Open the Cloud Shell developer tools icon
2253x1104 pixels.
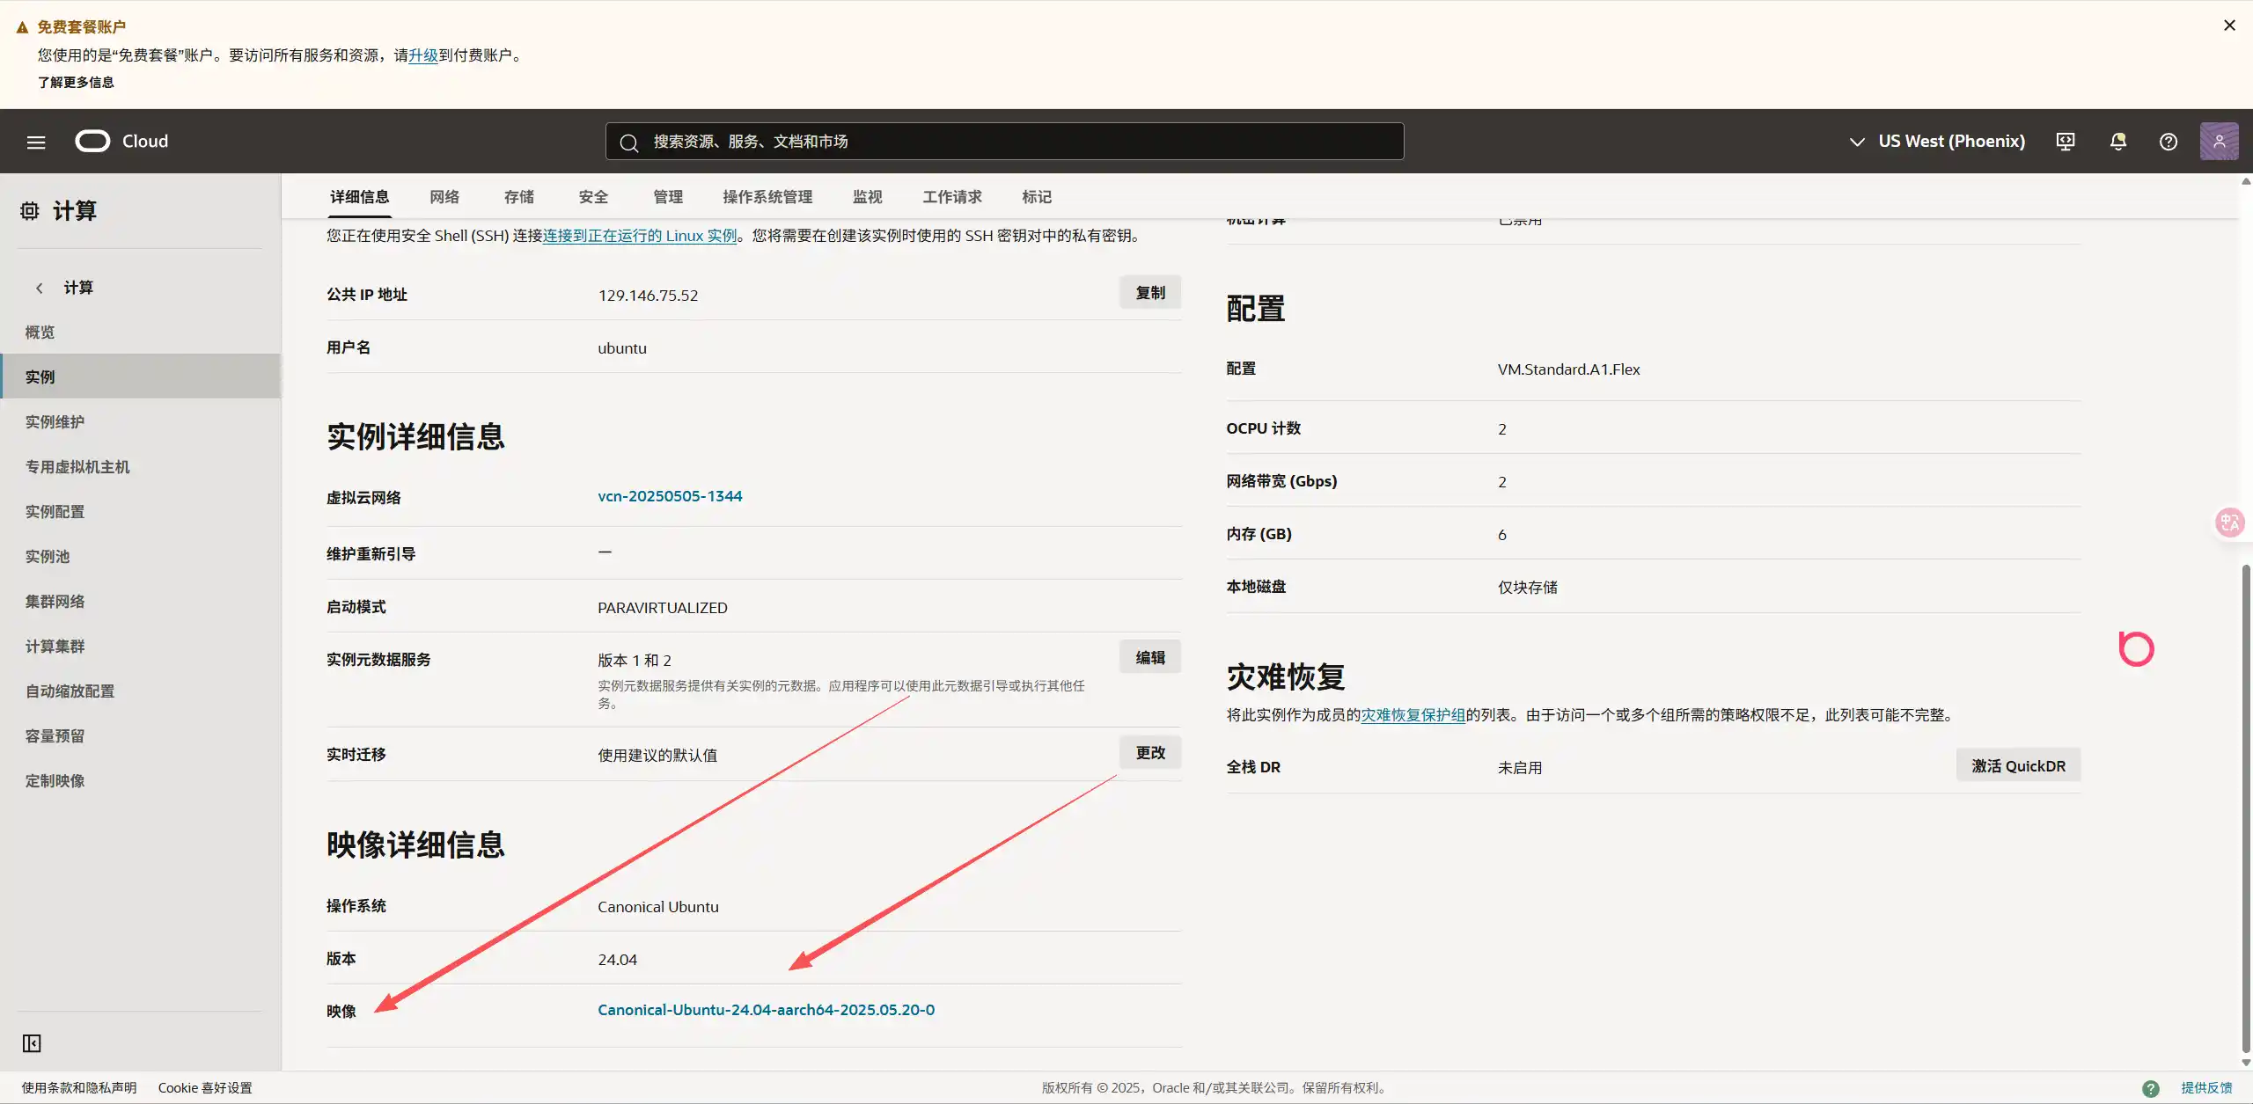click(2066, 142)
